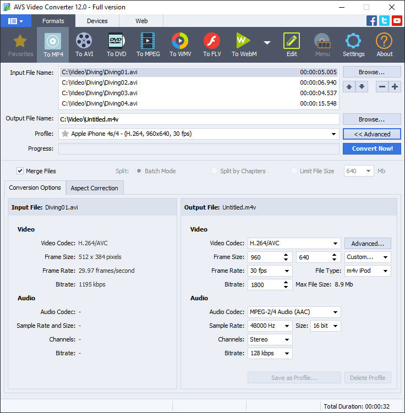Click Browse for input file
This screenshot has height=413, width=405.
(371, 72)
